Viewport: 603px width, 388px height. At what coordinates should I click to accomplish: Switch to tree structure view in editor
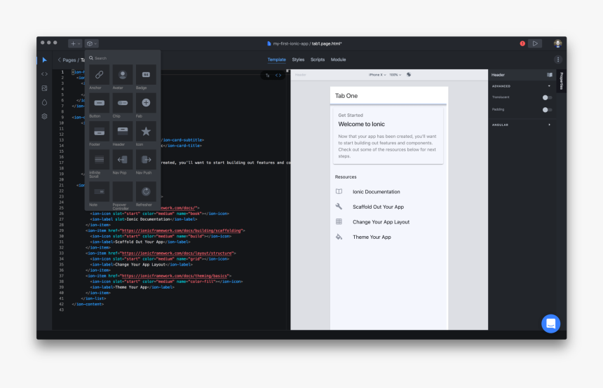coord(268,76)
